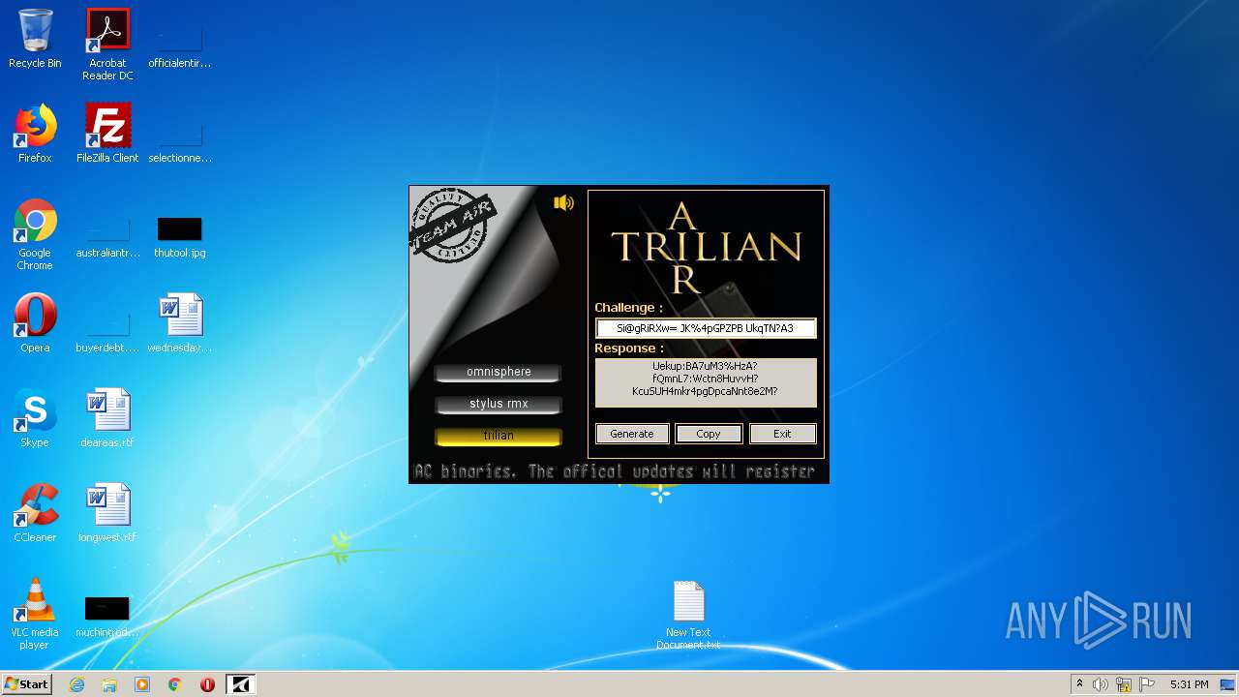Open Internet Explorer from the taskbar
This screenshot has width=1239, height=697.
[x=76, y=684]
